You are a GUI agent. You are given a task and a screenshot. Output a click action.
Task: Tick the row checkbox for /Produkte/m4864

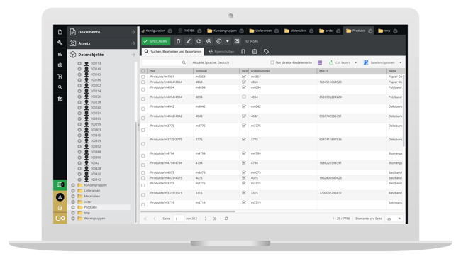(143, 77)
